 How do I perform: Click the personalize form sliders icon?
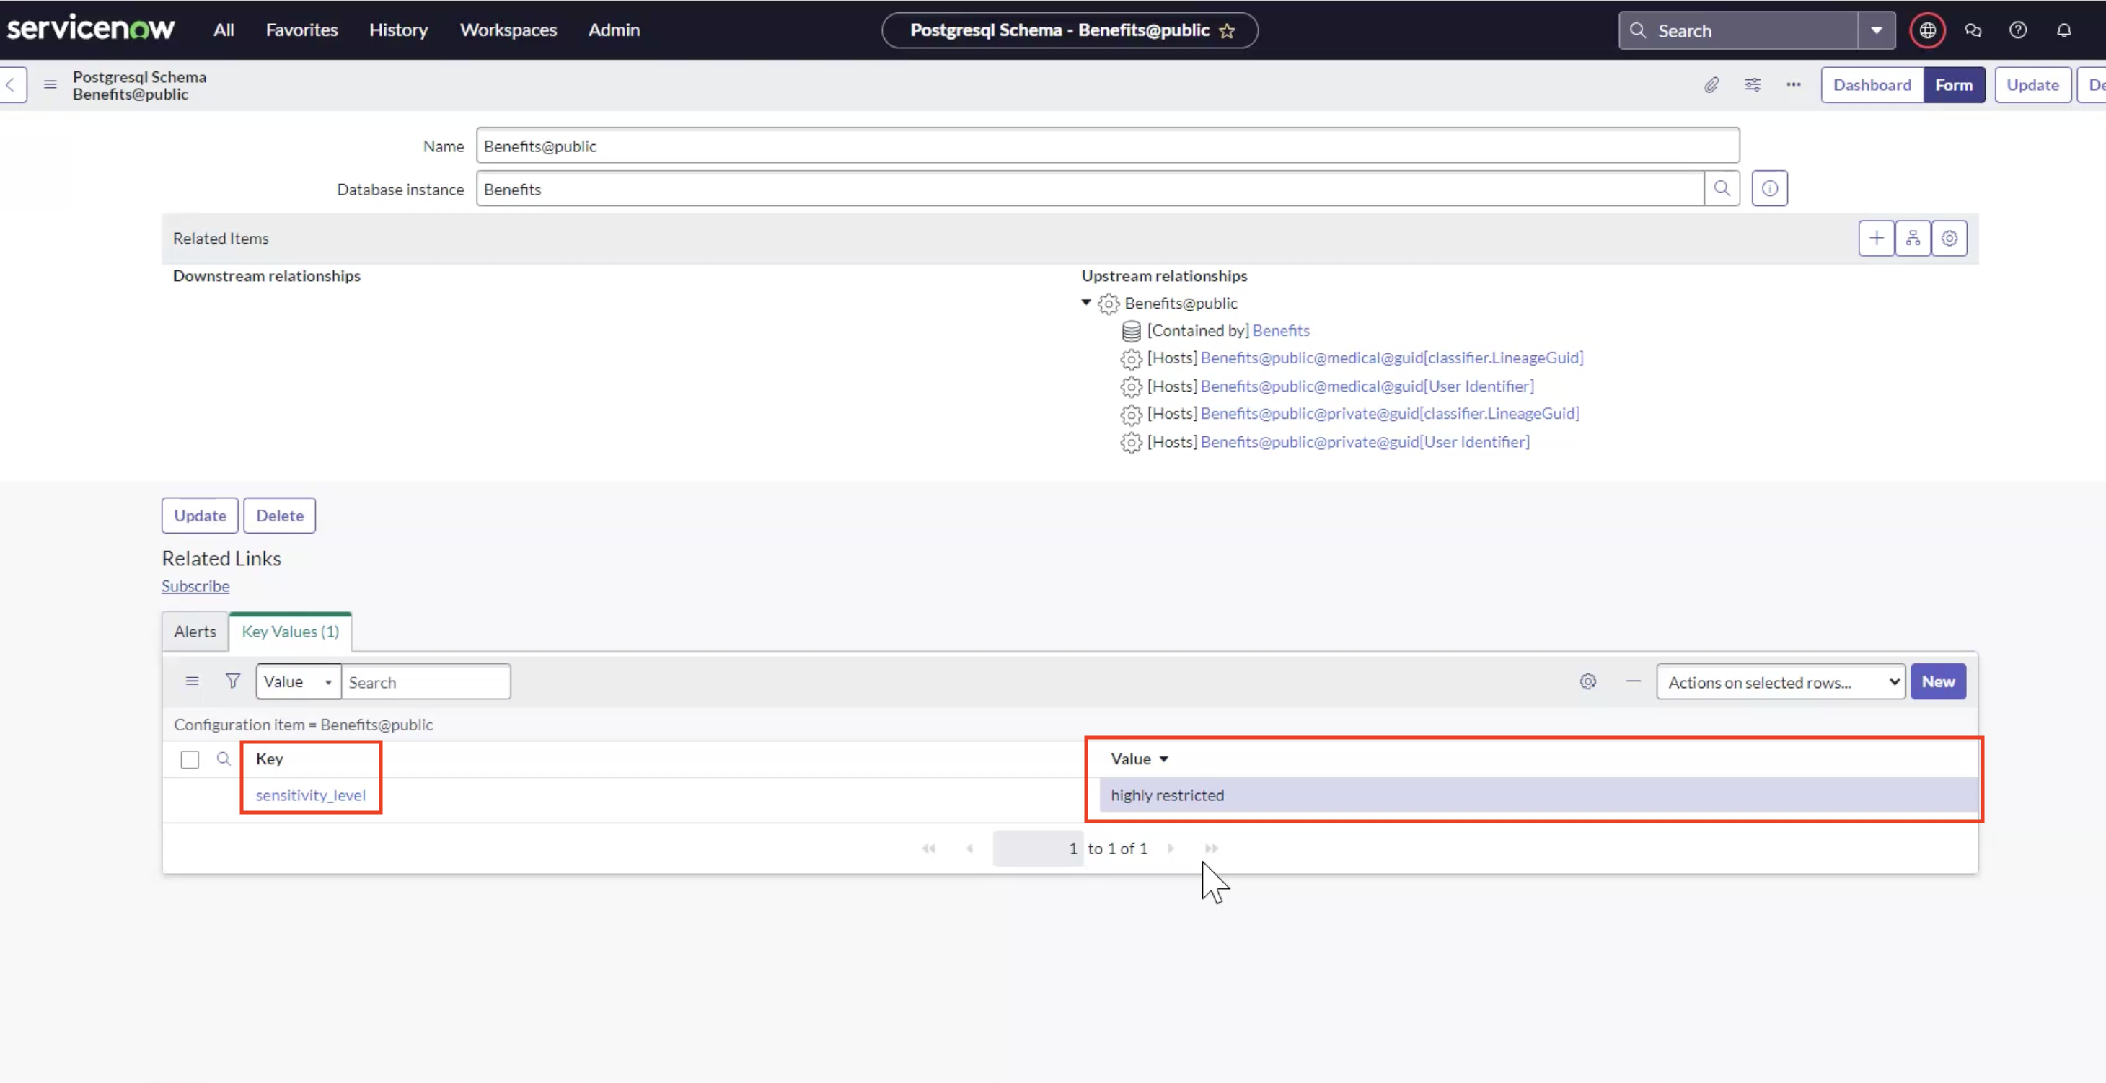(x=1753, y=84)
